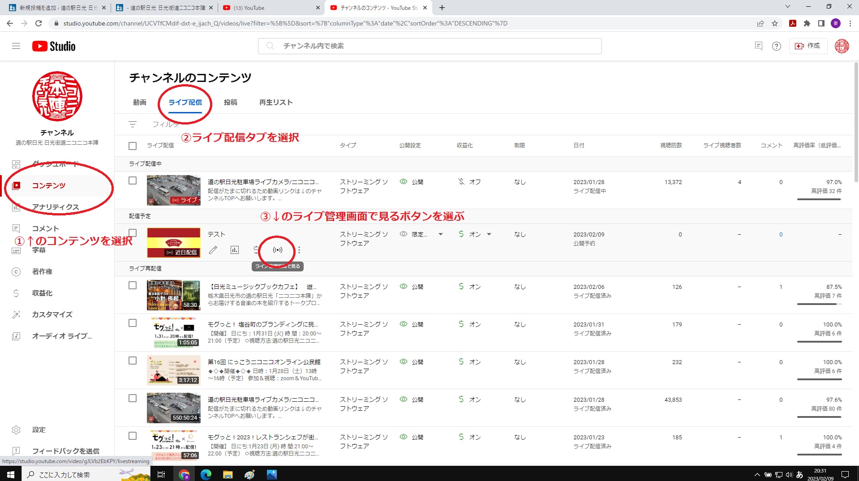Check the テスト scheduled stream checkbox
859x481 pixels.
133,233
